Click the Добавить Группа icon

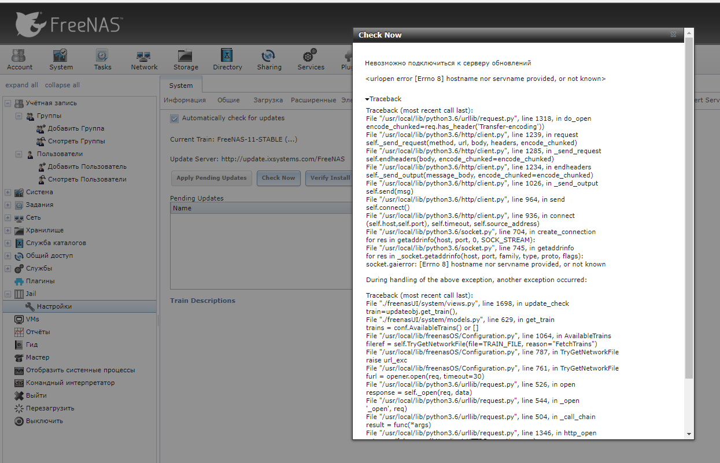pos(41,128)
